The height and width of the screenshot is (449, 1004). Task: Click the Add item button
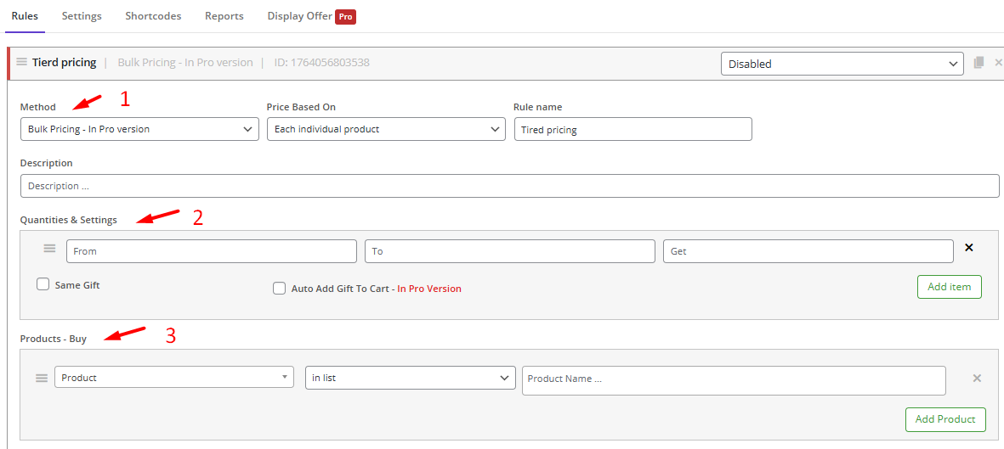coord(949,287)
